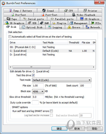Enable Run self test and log SMART errors
This screenshot has width=106, height=134.
(51, 111)
